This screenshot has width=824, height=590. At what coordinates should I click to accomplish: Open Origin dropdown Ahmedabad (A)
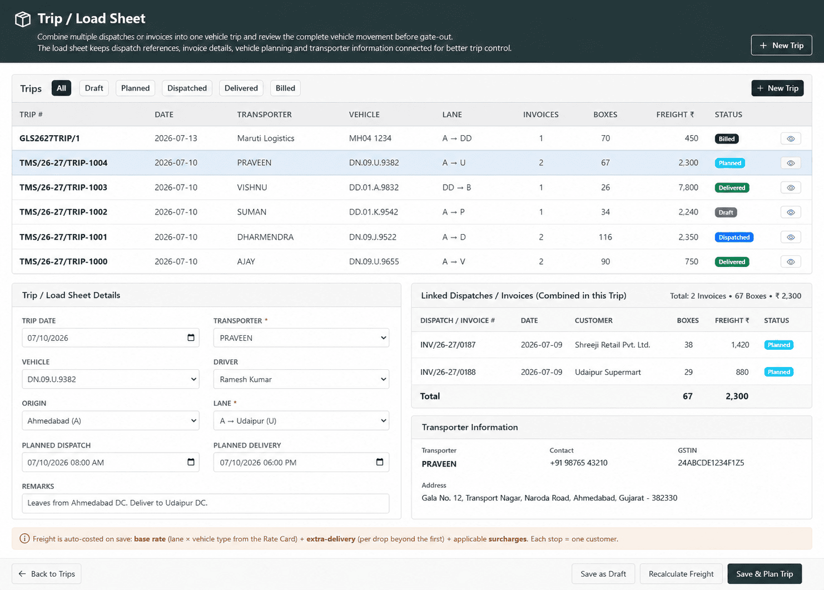click(111, 420)
